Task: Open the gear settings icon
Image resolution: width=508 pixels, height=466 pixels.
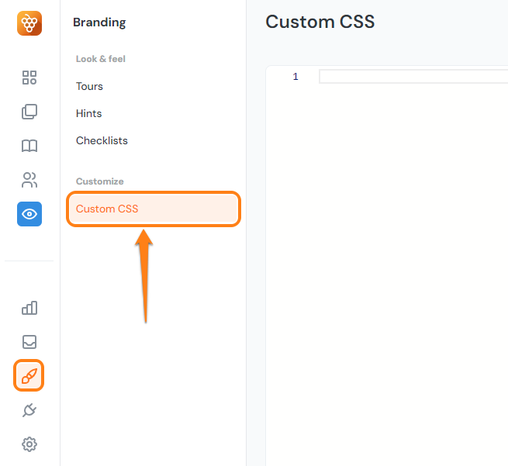Action: pos(29,444)
